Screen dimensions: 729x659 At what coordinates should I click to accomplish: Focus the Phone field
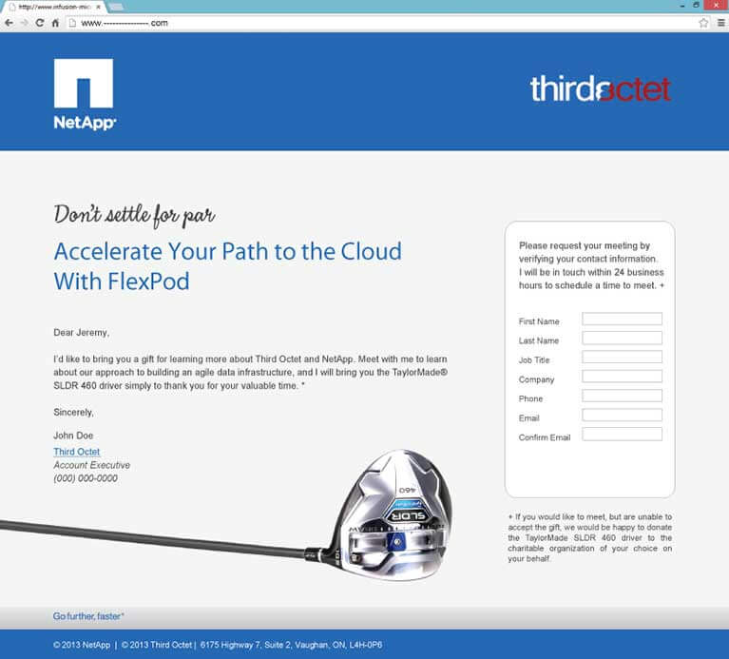coord(622,396)
